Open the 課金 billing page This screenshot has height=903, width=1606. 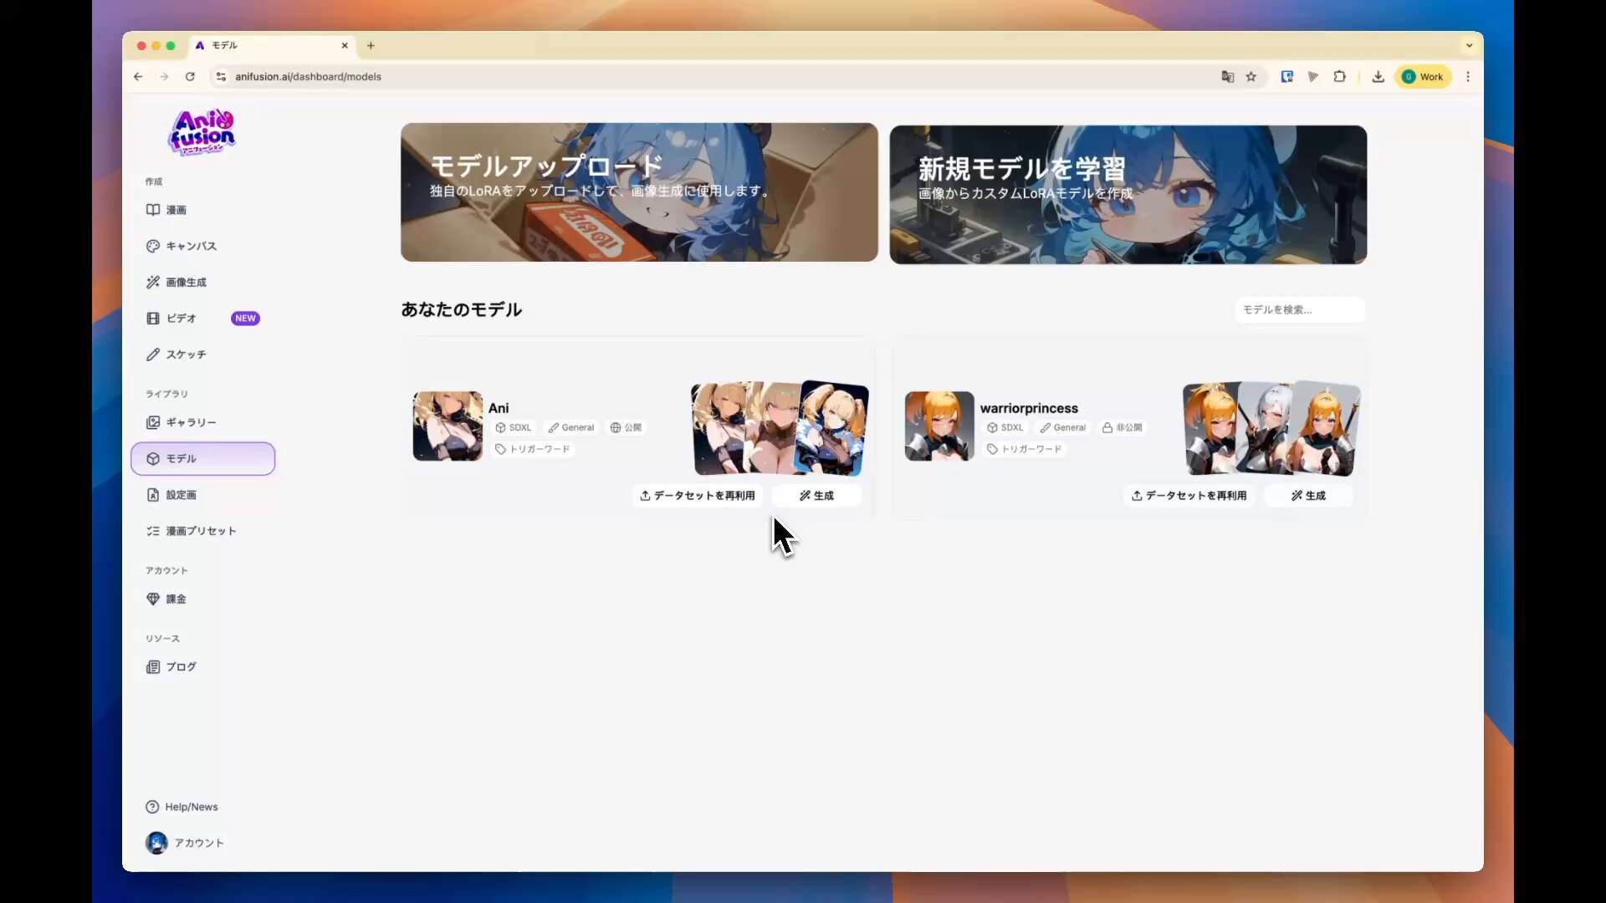tap(175, 599)
